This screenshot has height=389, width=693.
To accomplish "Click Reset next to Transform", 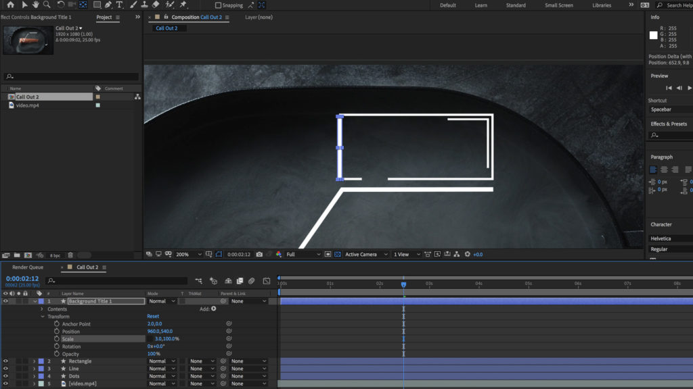I will pyautogui.click(x=153, y=317).
